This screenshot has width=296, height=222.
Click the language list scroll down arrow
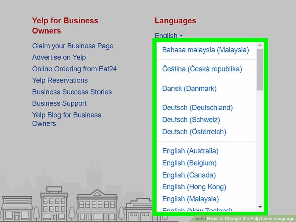[x=260, y=207]
